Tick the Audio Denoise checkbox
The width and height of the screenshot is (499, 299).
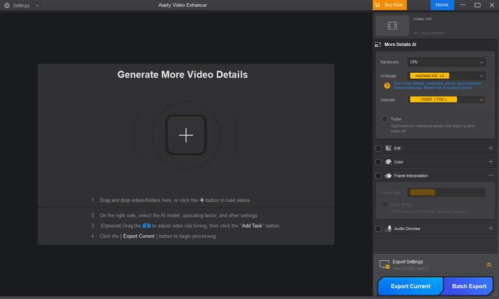[378, 229]
